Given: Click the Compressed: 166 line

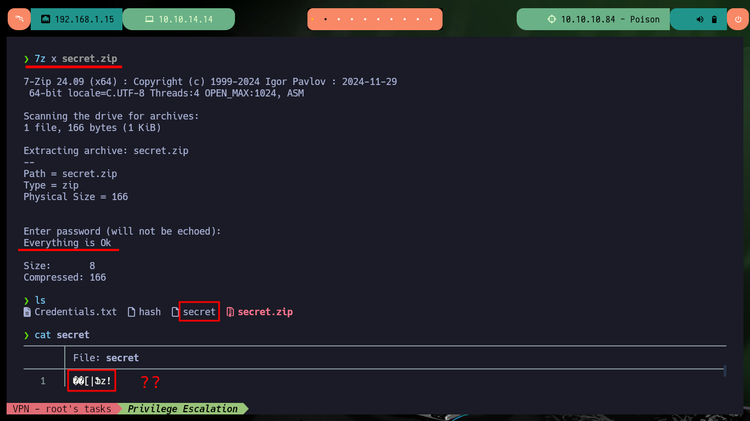Looking at the screenshot, I should [65, 277].
